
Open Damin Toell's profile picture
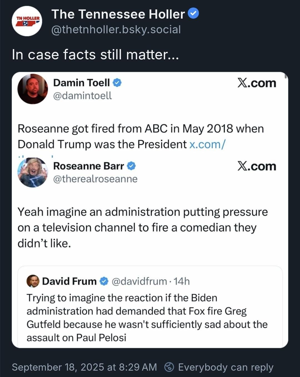pyautogui.click(x=33, y=89)
